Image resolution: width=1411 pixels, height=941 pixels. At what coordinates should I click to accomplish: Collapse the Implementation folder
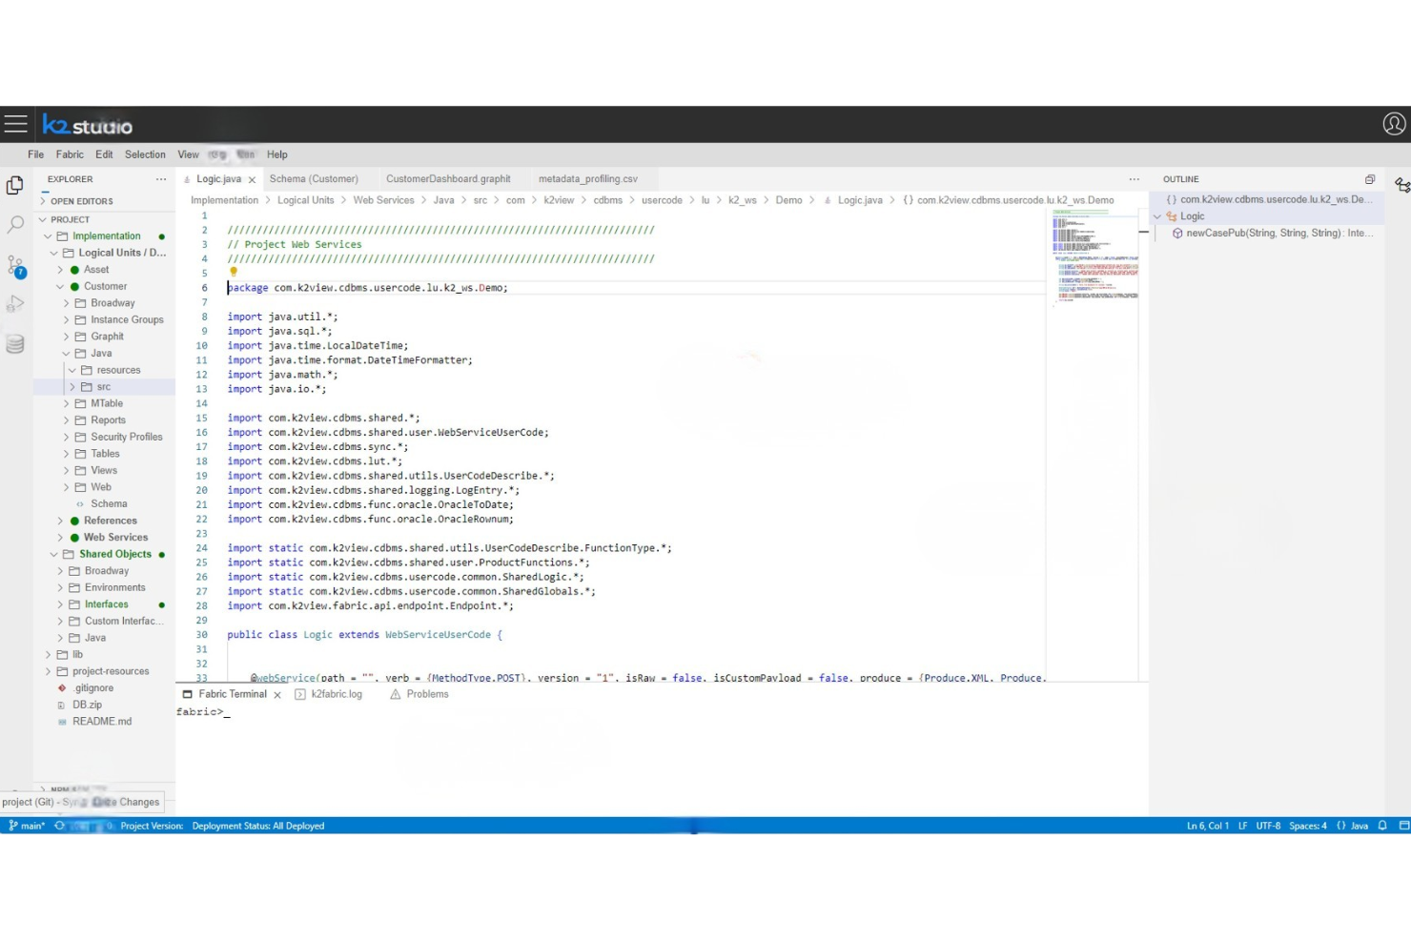pos(48,236)
